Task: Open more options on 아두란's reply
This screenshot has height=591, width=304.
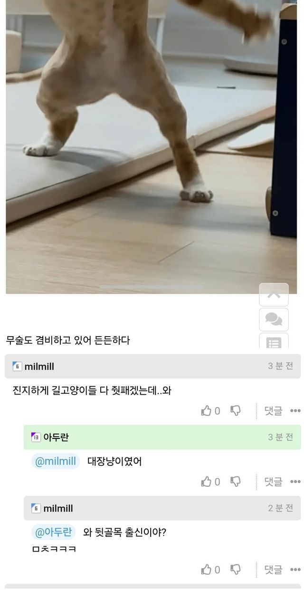Action: click(x=295, y=482)
